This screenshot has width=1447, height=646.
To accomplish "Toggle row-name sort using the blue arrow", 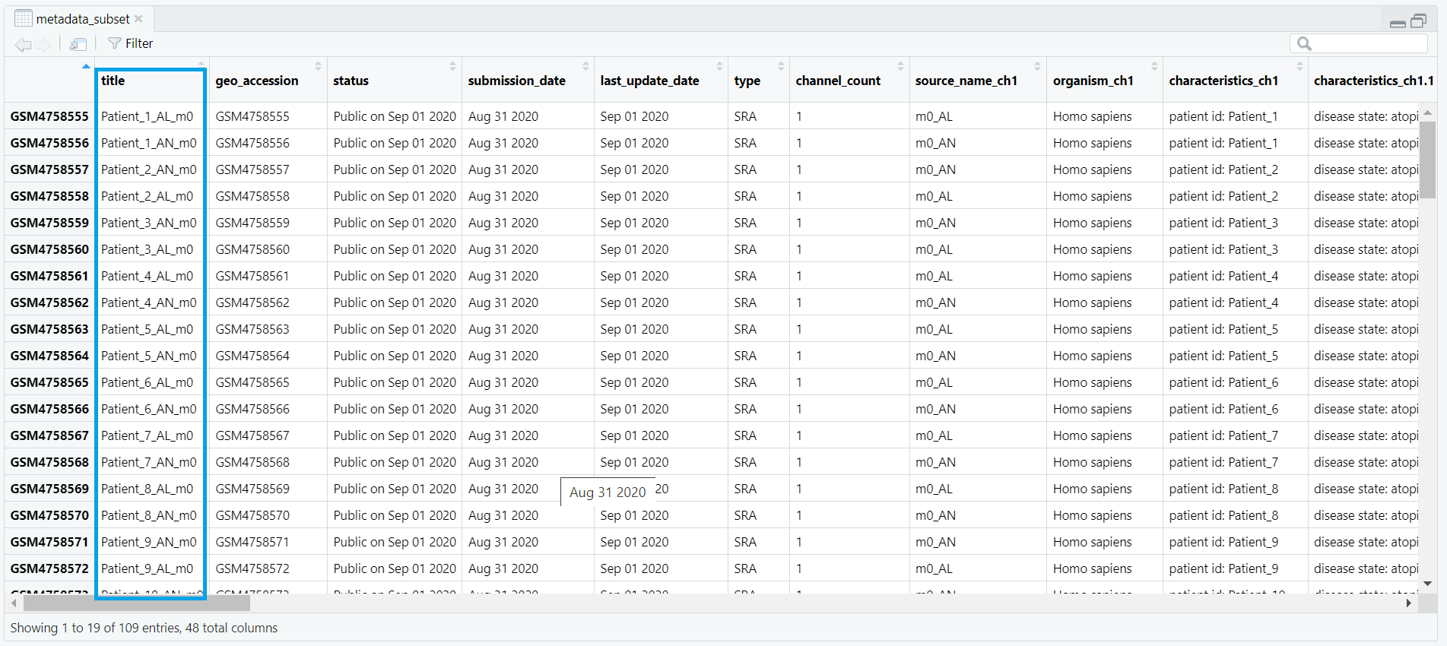I will (x=86, y=66).
